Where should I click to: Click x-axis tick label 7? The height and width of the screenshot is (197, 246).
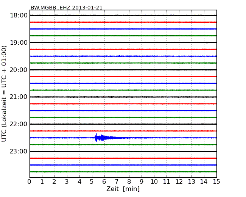117,182
